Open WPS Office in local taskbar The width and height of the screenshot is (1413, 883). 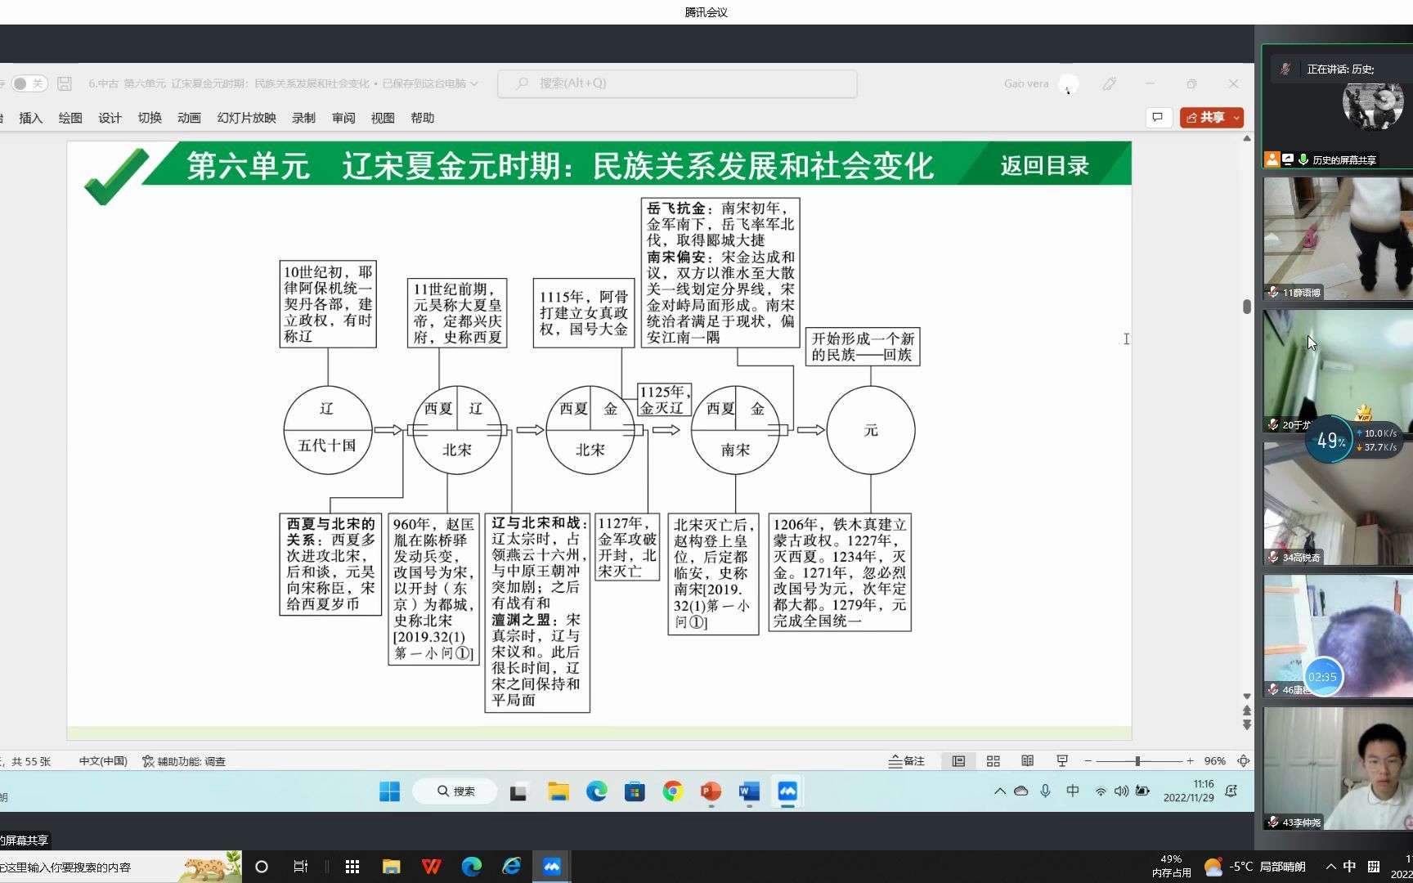432,867
